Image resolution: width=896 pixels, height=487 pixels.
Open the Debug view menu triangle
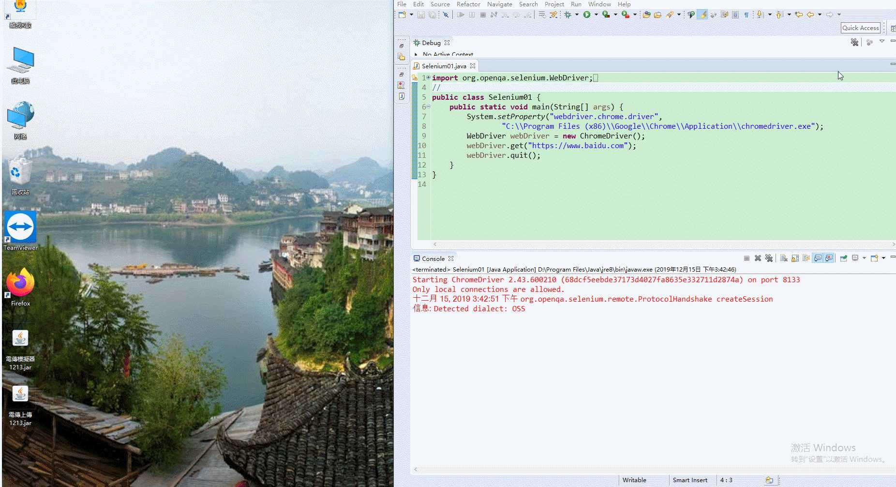[x=882, y=41]
